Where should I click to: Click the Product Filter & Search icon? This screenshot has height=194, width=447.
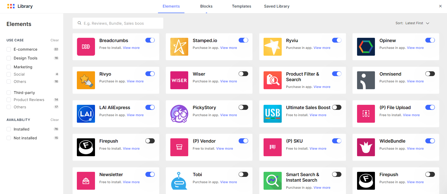click(x=273, y=80)
